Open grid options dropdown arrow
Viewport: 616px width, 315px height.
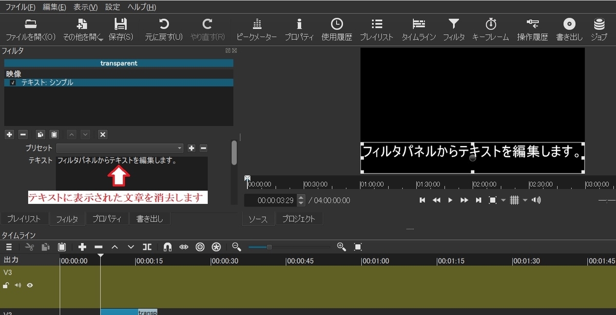tap(525, 200)
